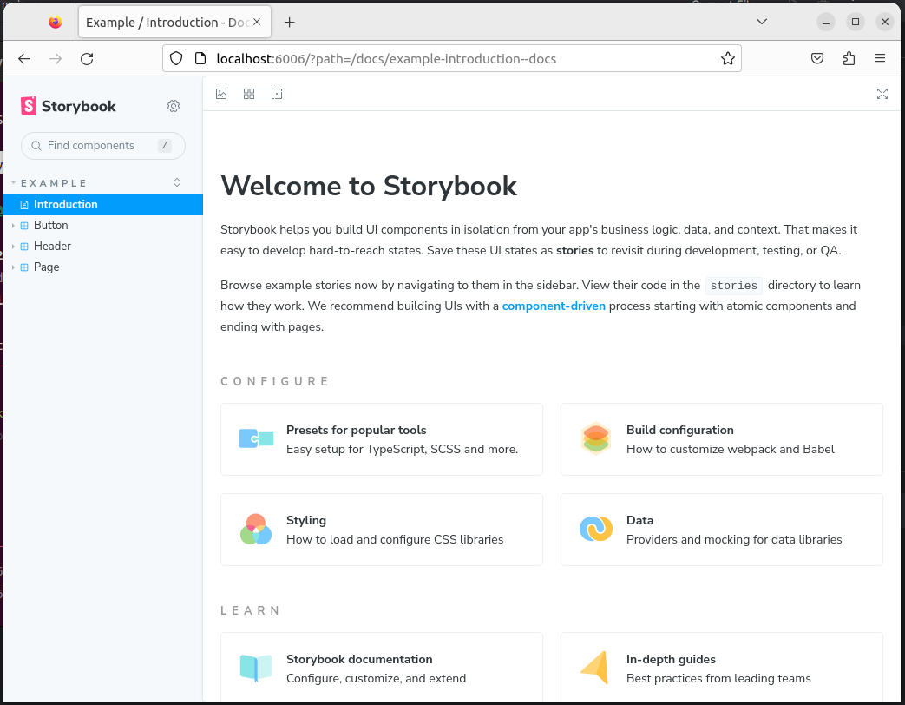Click the Storybook logo in the sidebar
Screen dimensions: 905x705
pyautogui.click(x=68, y=106)
